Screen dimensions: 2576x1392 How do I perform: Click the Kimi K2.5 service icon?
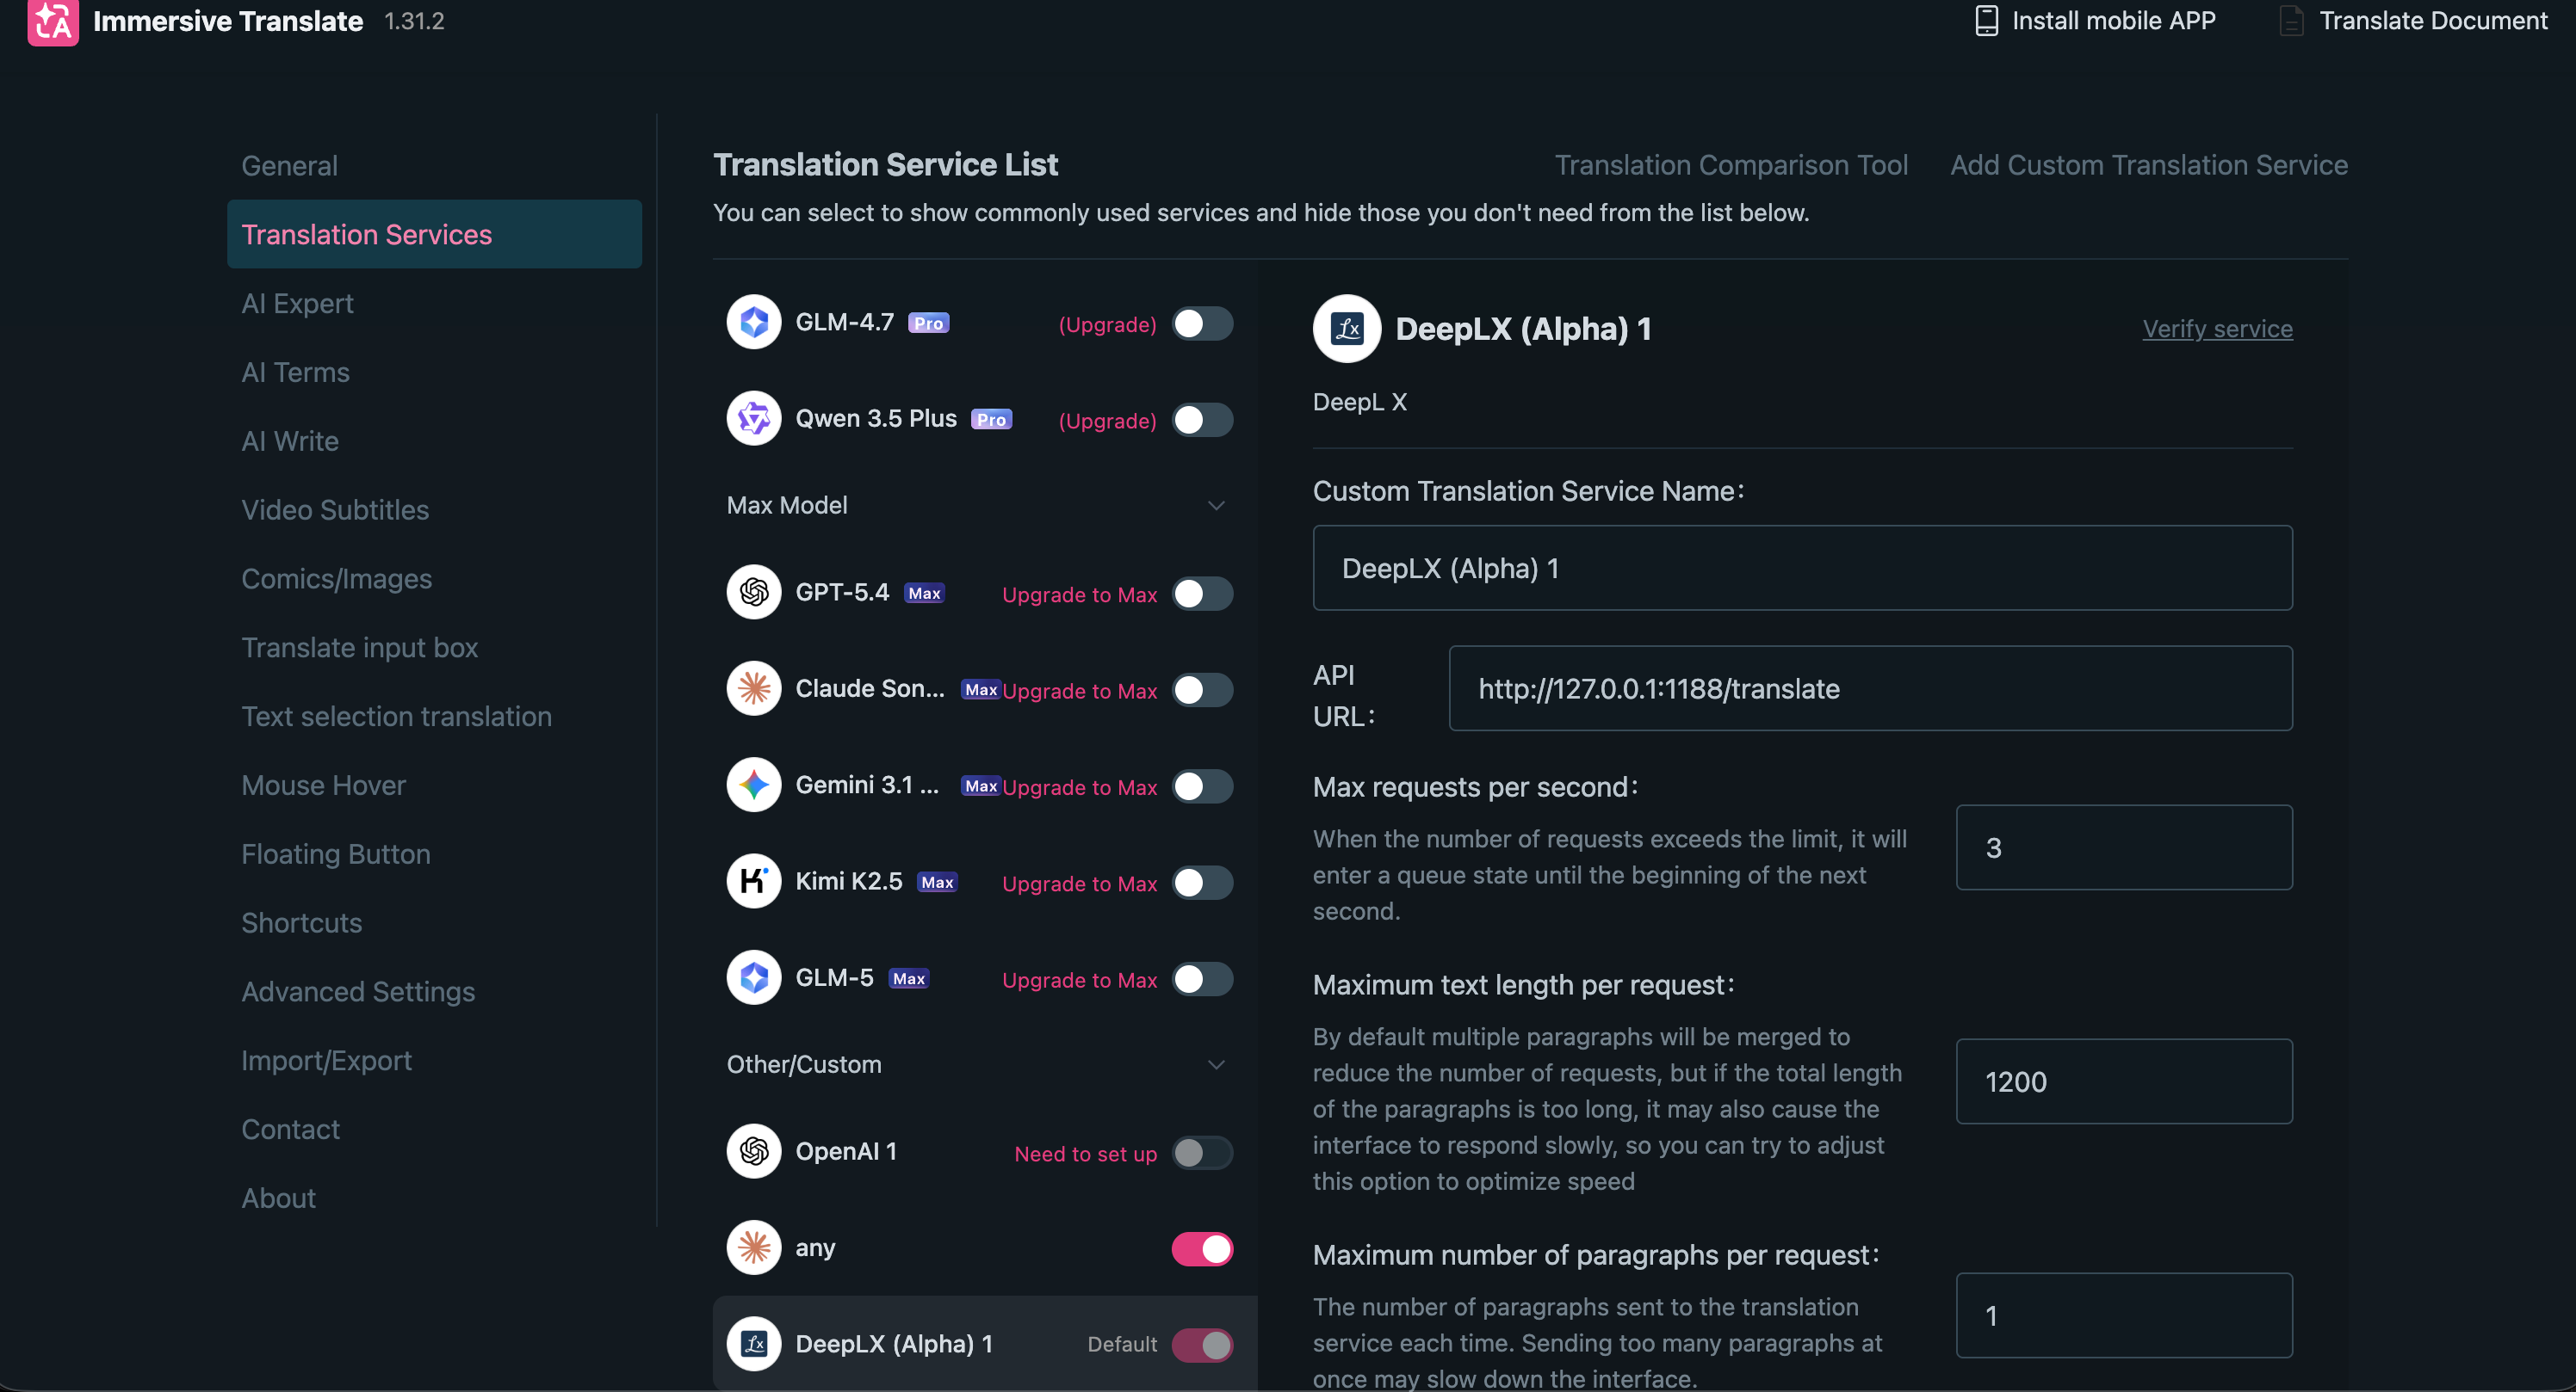click(754, 881)
